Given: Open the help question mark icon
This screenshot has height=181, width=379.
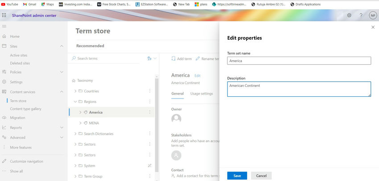Looking at the screenshot, I should pyautogui.click(x=361, y=15).
